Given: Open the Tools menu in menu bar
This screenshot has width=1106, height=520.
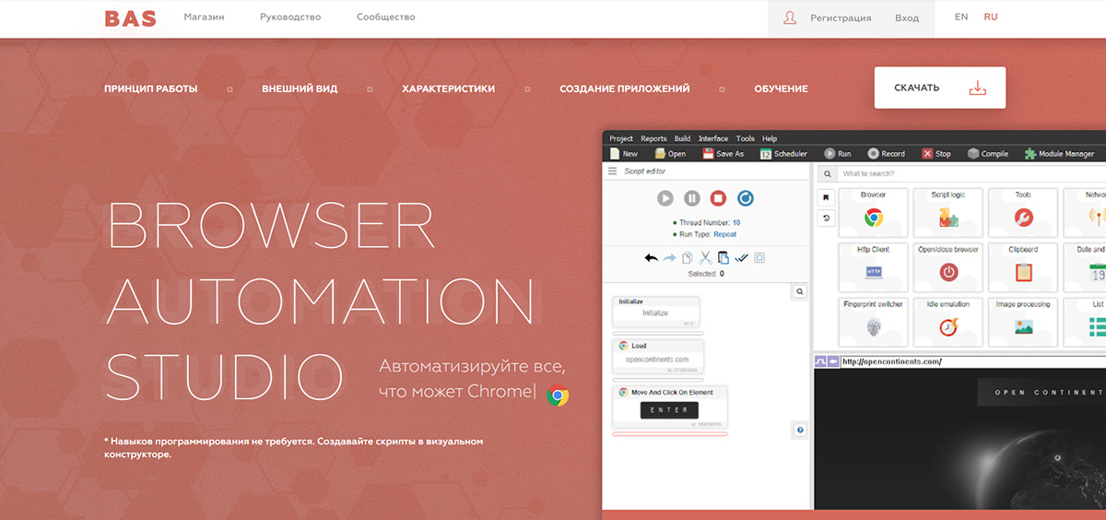Looking at the screenshot, I should 746,138.
